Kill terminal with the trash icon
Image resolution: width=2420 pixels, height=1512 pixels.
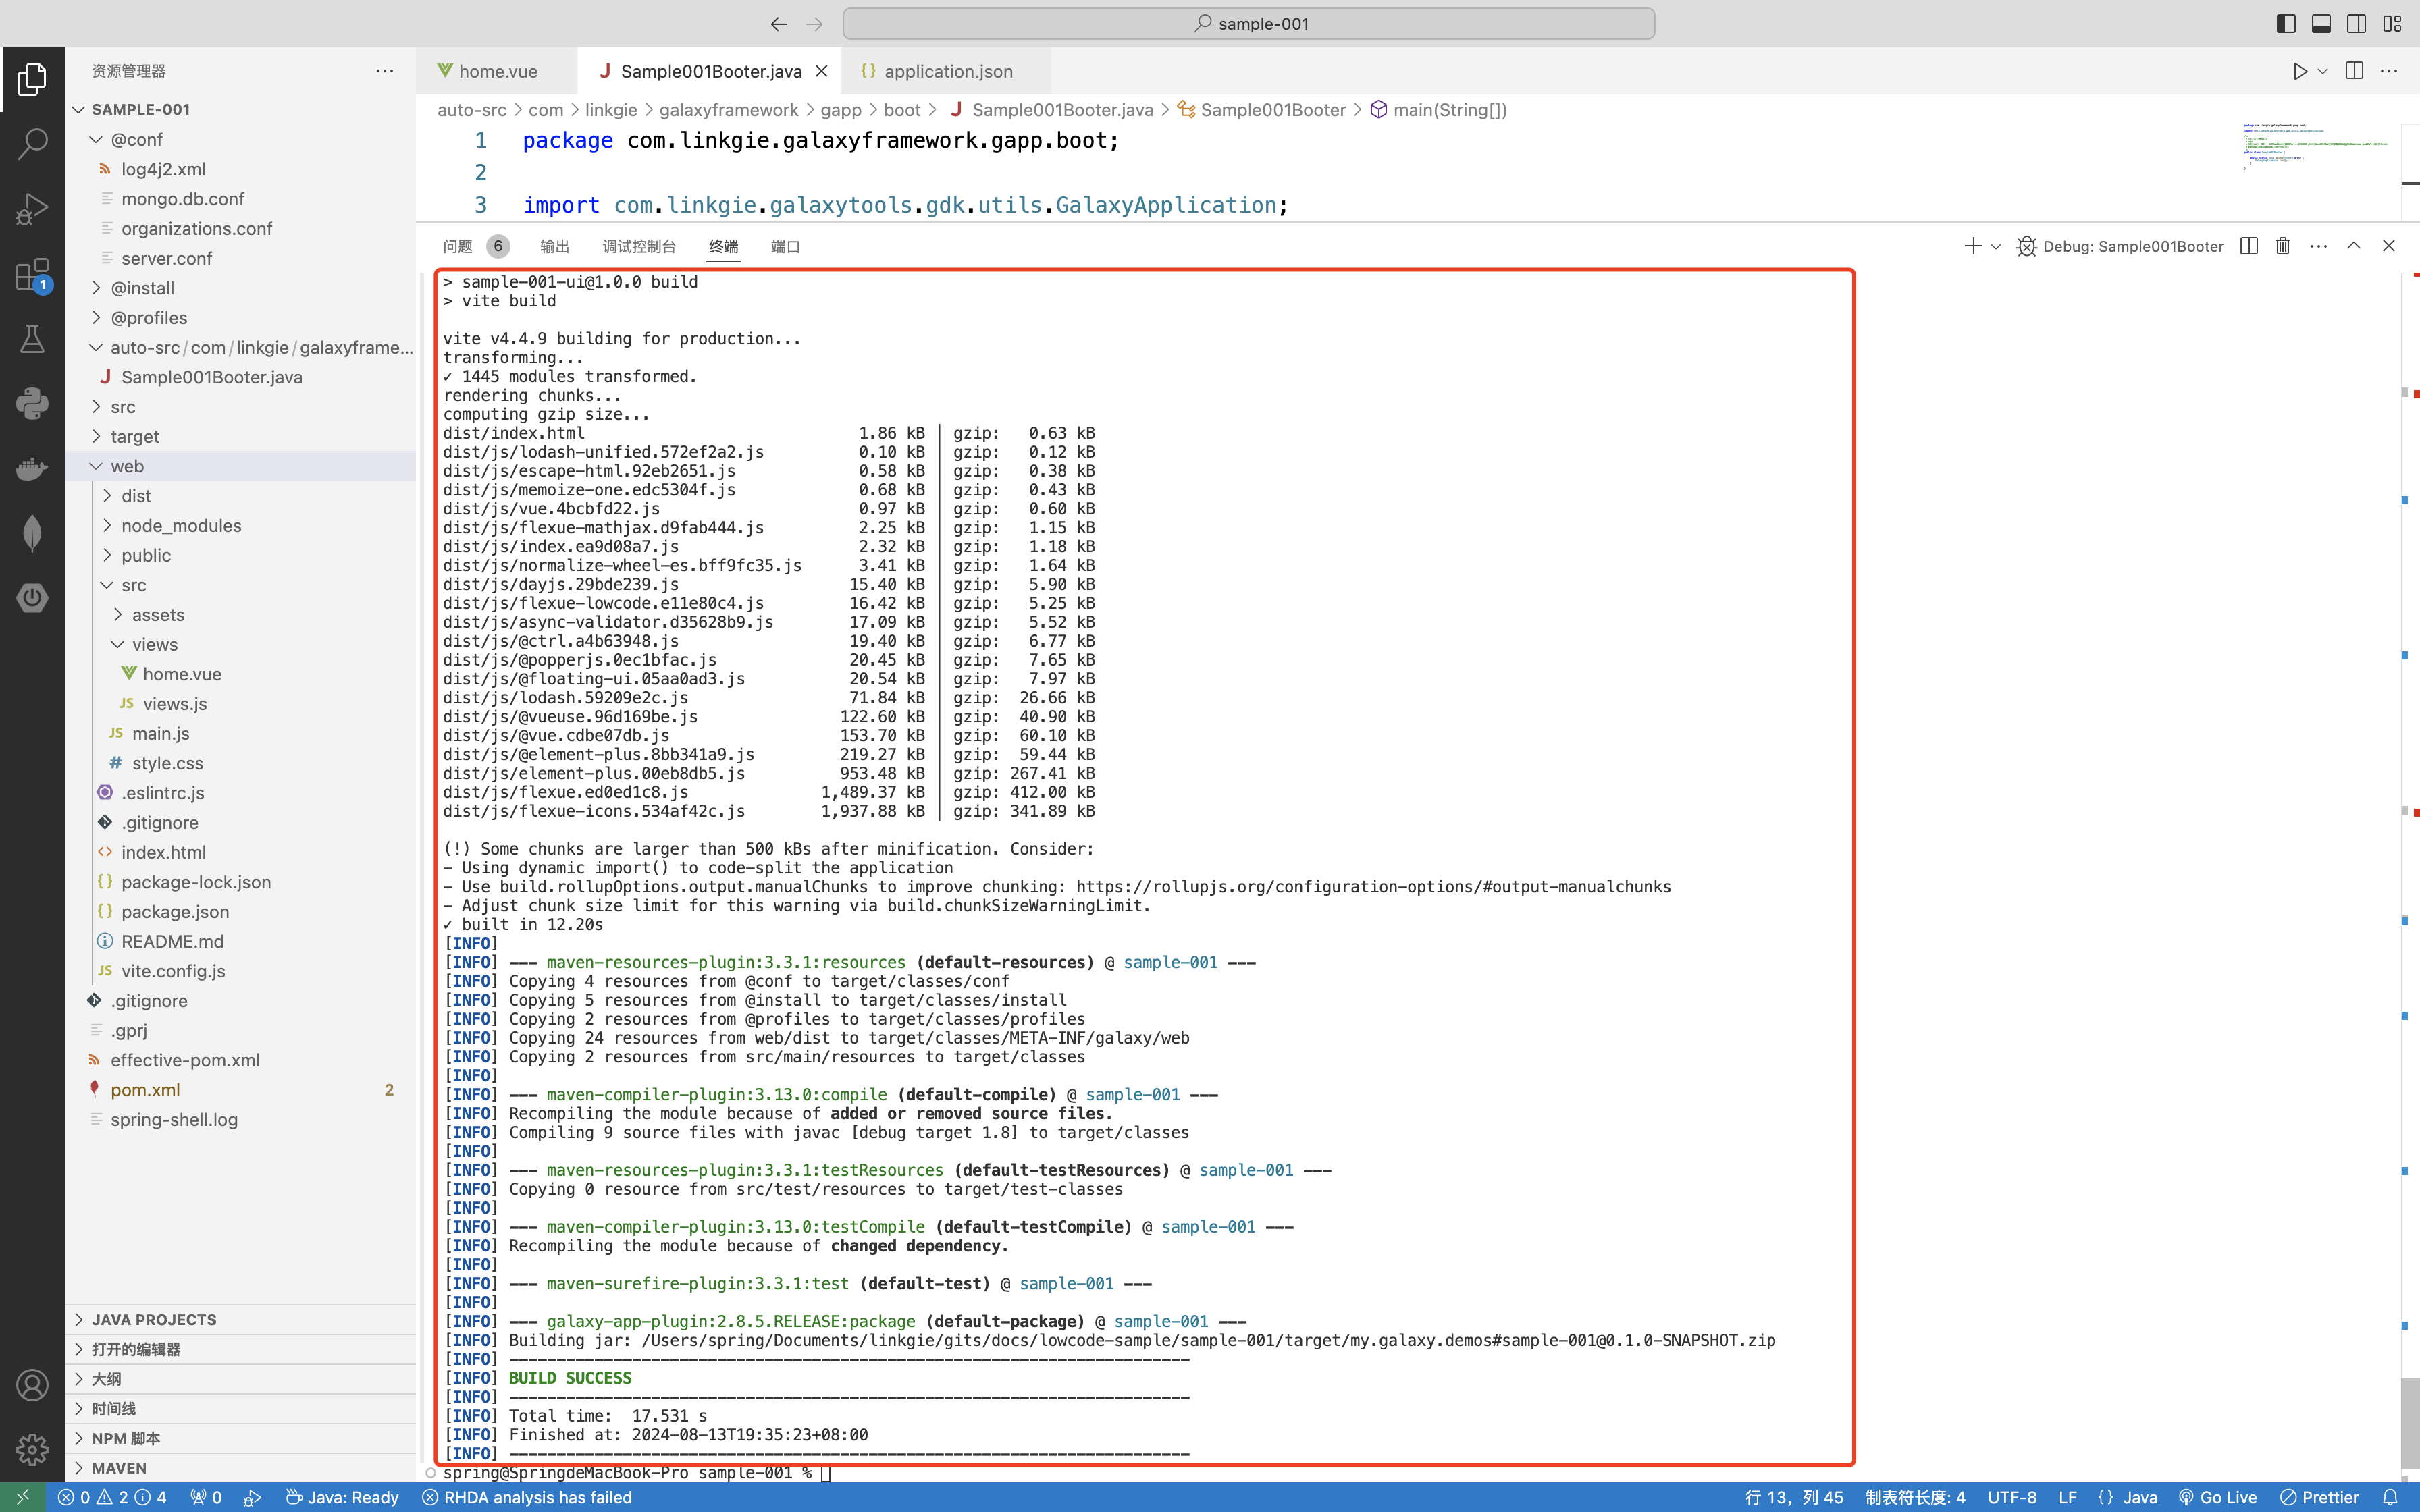click(2283, 246)
